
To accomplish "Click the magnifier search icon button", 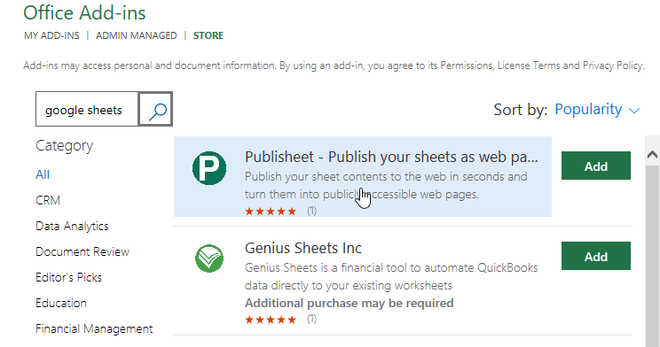I will (155, 109).
